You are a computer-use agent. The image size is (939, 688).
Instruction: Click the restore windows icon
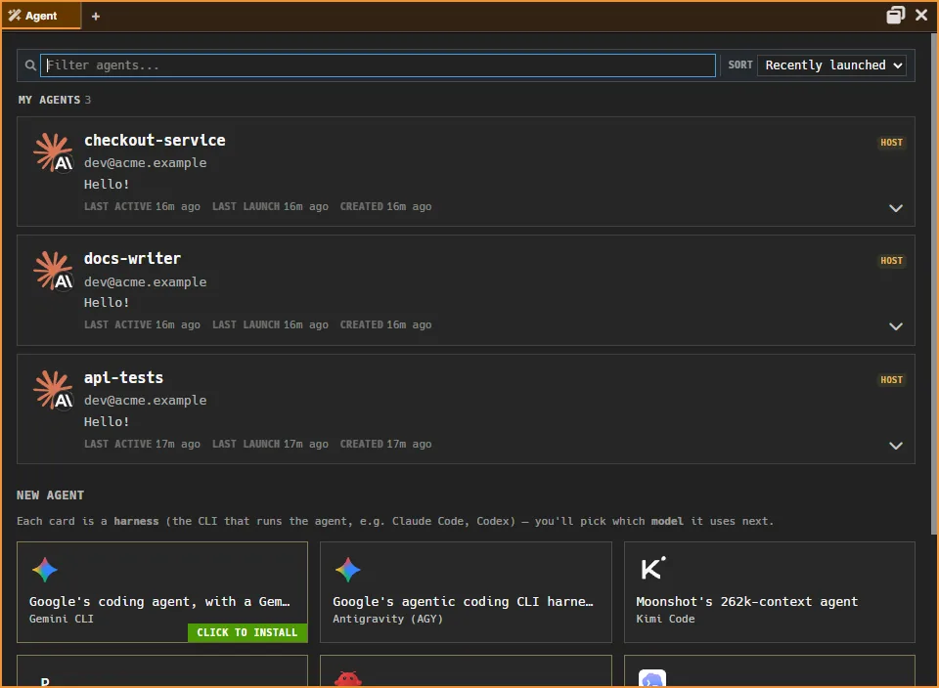895,15
